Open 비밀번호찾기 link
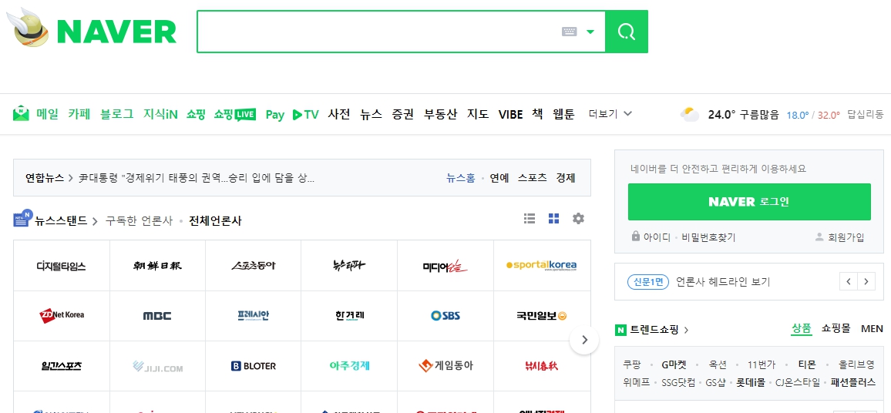Image resolution: width=891 pixels, height=413 pixels. coord(708,237)
